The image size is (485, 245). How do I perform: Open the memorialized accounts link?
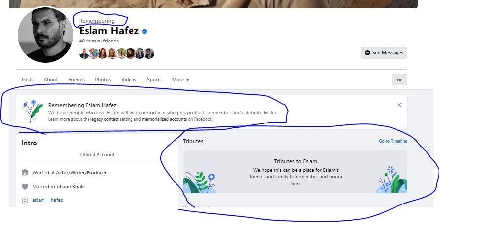coord(165,119)
